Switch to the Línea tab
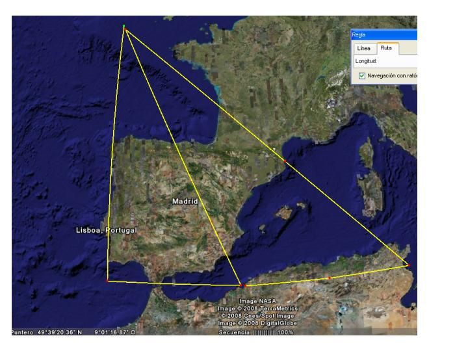 [363, 49]
